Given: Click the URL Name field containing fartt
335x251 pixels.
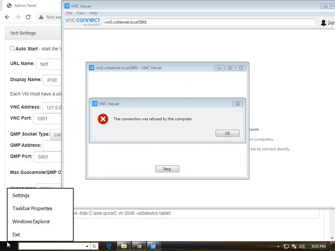Looking at the screenshot, I should pyautogui.click(x=49, y=64).
